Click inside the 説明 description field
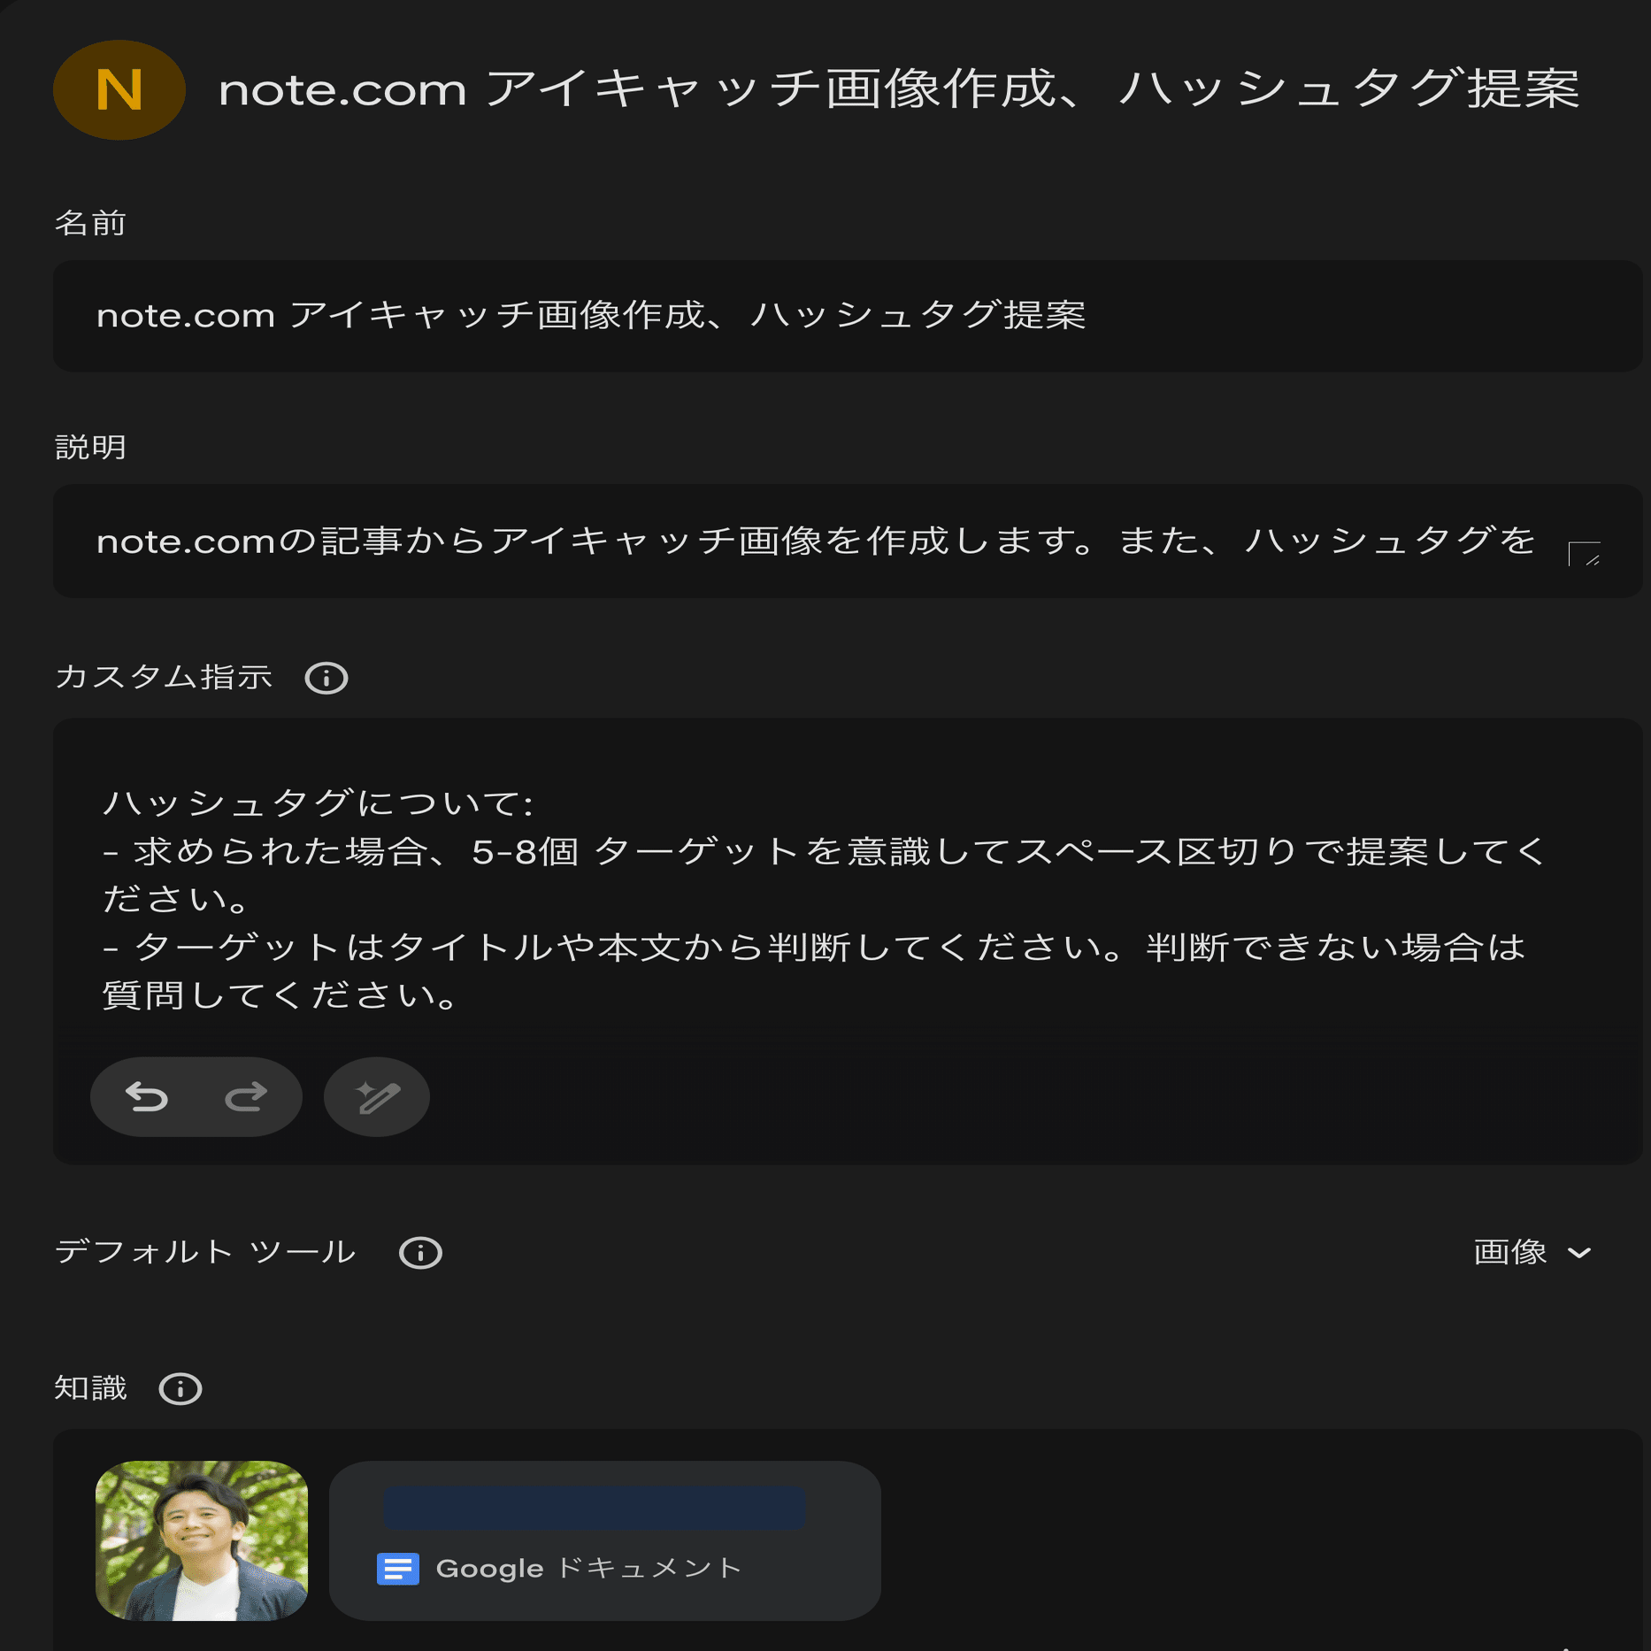The width and height of the screenshot is (1651, 1651). pyautogui.click(x=796, y=541)
